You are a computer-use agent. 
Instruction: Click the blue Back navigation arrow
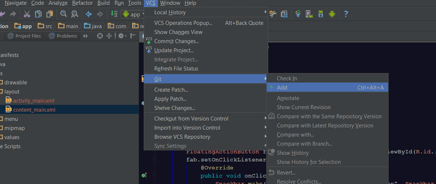click(89, 14)
